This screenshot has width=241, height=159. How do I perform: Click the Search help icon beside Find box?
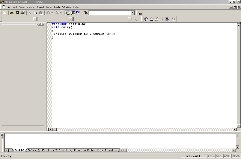(140, 13)
